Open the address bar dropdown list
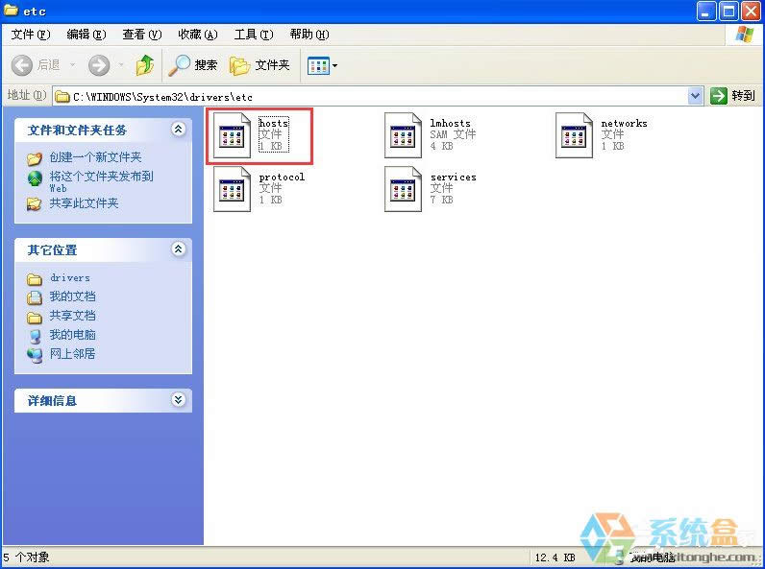This screenshot has height=569, width=765. [695, 96]
